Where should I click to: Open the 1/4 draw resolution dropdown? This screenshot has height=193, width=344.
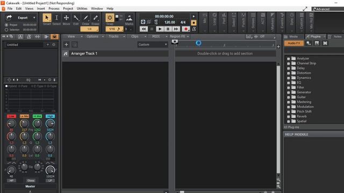(90, 29)
